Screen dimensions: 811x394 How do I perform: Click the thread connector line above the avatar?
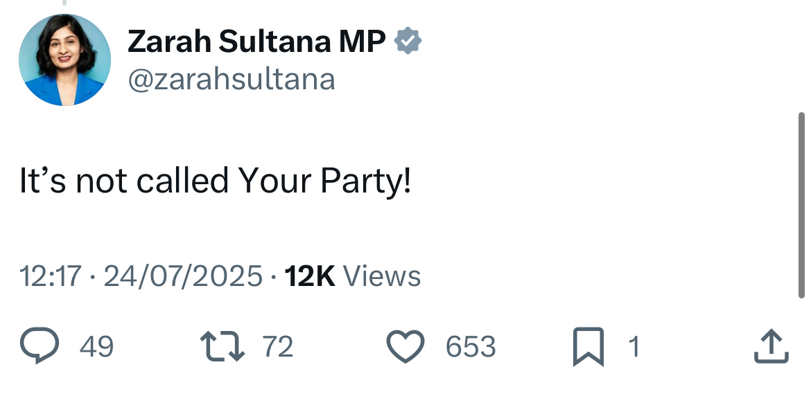click(64, 3)
